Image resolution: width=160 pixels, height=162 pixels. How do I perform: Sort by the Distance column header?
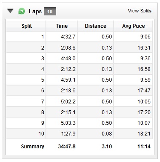(96, 26)
